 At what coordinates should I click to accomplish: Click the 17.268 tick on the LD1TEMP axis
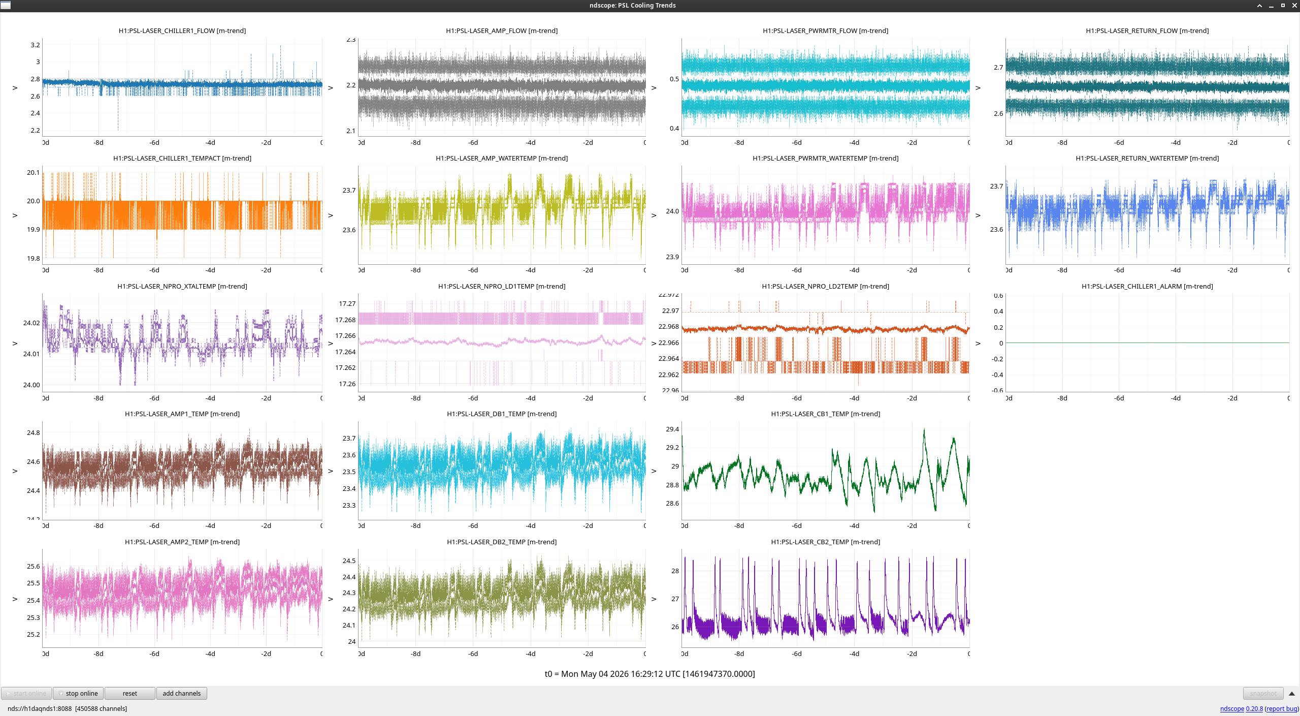tap(345, 320)
